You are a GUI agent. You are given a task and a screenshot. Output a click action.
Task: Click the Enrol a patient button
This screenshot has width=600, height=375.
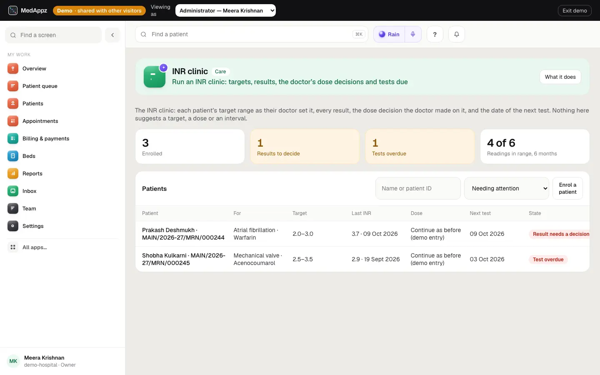tap(567, 188)
